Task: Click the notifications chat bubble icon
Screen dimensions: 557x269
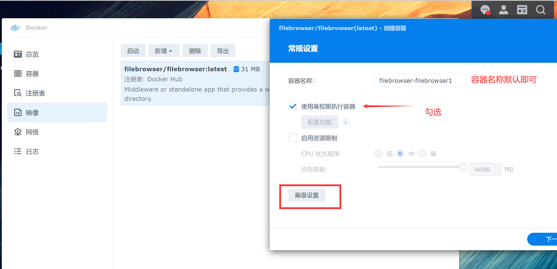Action: tap(485, 10)
